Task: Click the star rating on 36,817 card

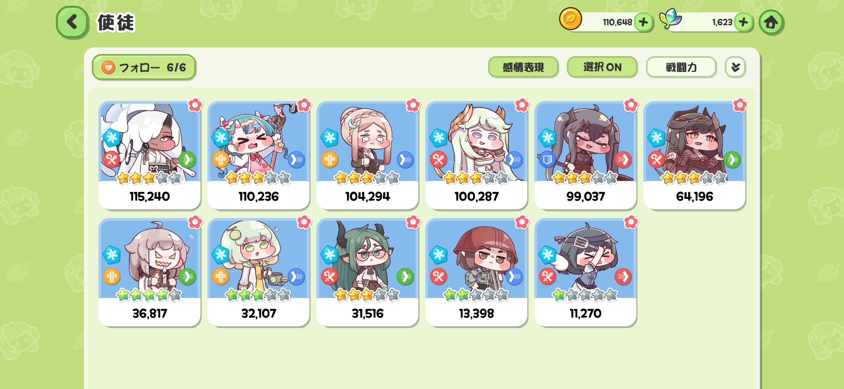Action: (149, 295)
